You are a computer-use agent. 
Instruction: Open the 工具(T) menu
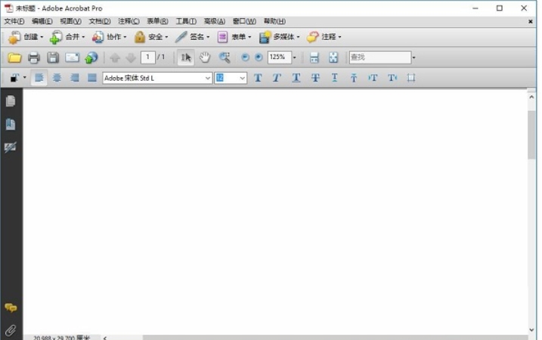[x=186, y=21]
